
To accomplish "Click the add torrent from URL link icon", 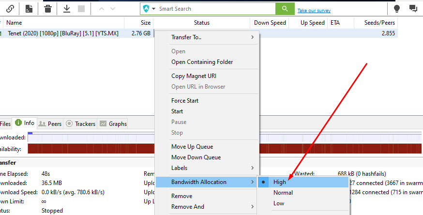I will point(10,9).
